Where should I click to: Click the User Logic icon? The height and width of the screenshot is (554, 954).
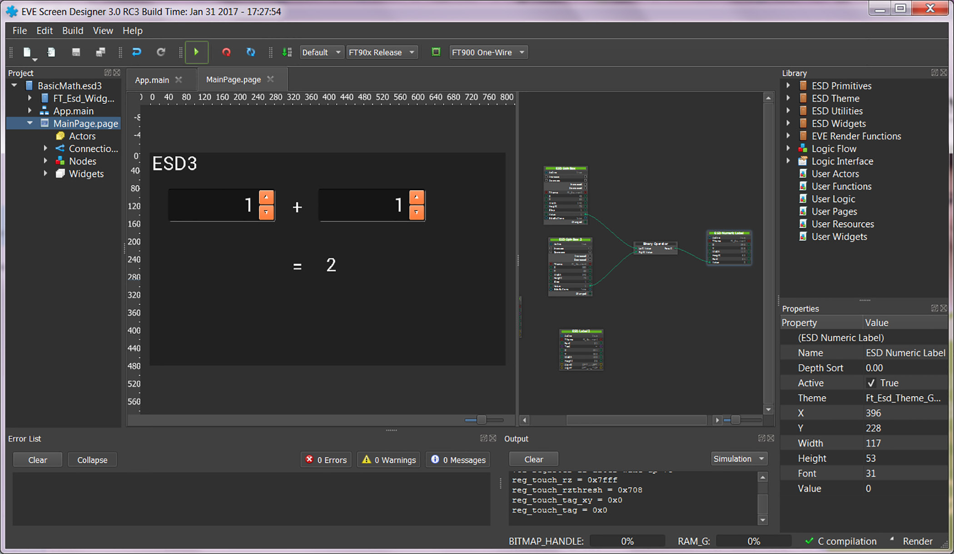click(803, 199)
